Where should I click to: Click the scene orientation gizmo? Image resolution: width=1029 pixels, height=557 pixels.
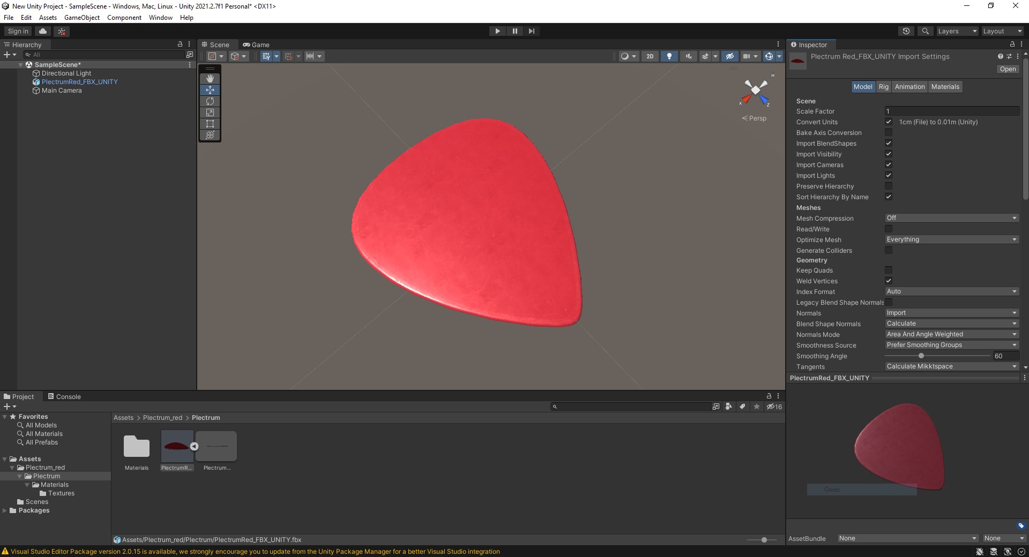pos(756,91)
